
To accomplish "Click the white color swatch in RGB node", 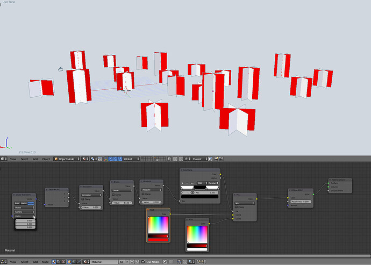I will point(197,249).
